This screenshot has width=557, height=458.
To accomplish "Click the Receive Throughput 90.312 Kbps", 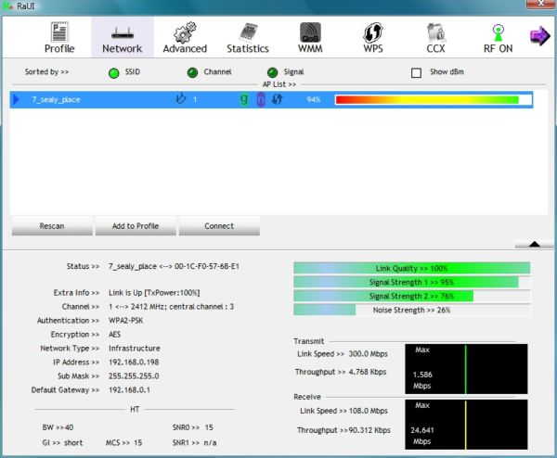I will (x=369, y=430).
